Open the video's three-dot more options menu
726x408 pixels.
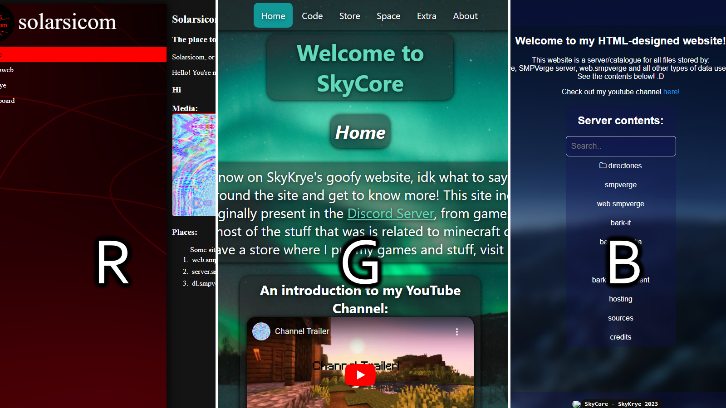[x=457, y=332]
